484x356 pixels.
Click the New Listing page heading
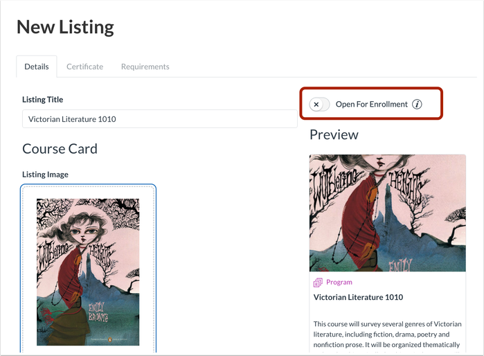coord(65,27)
